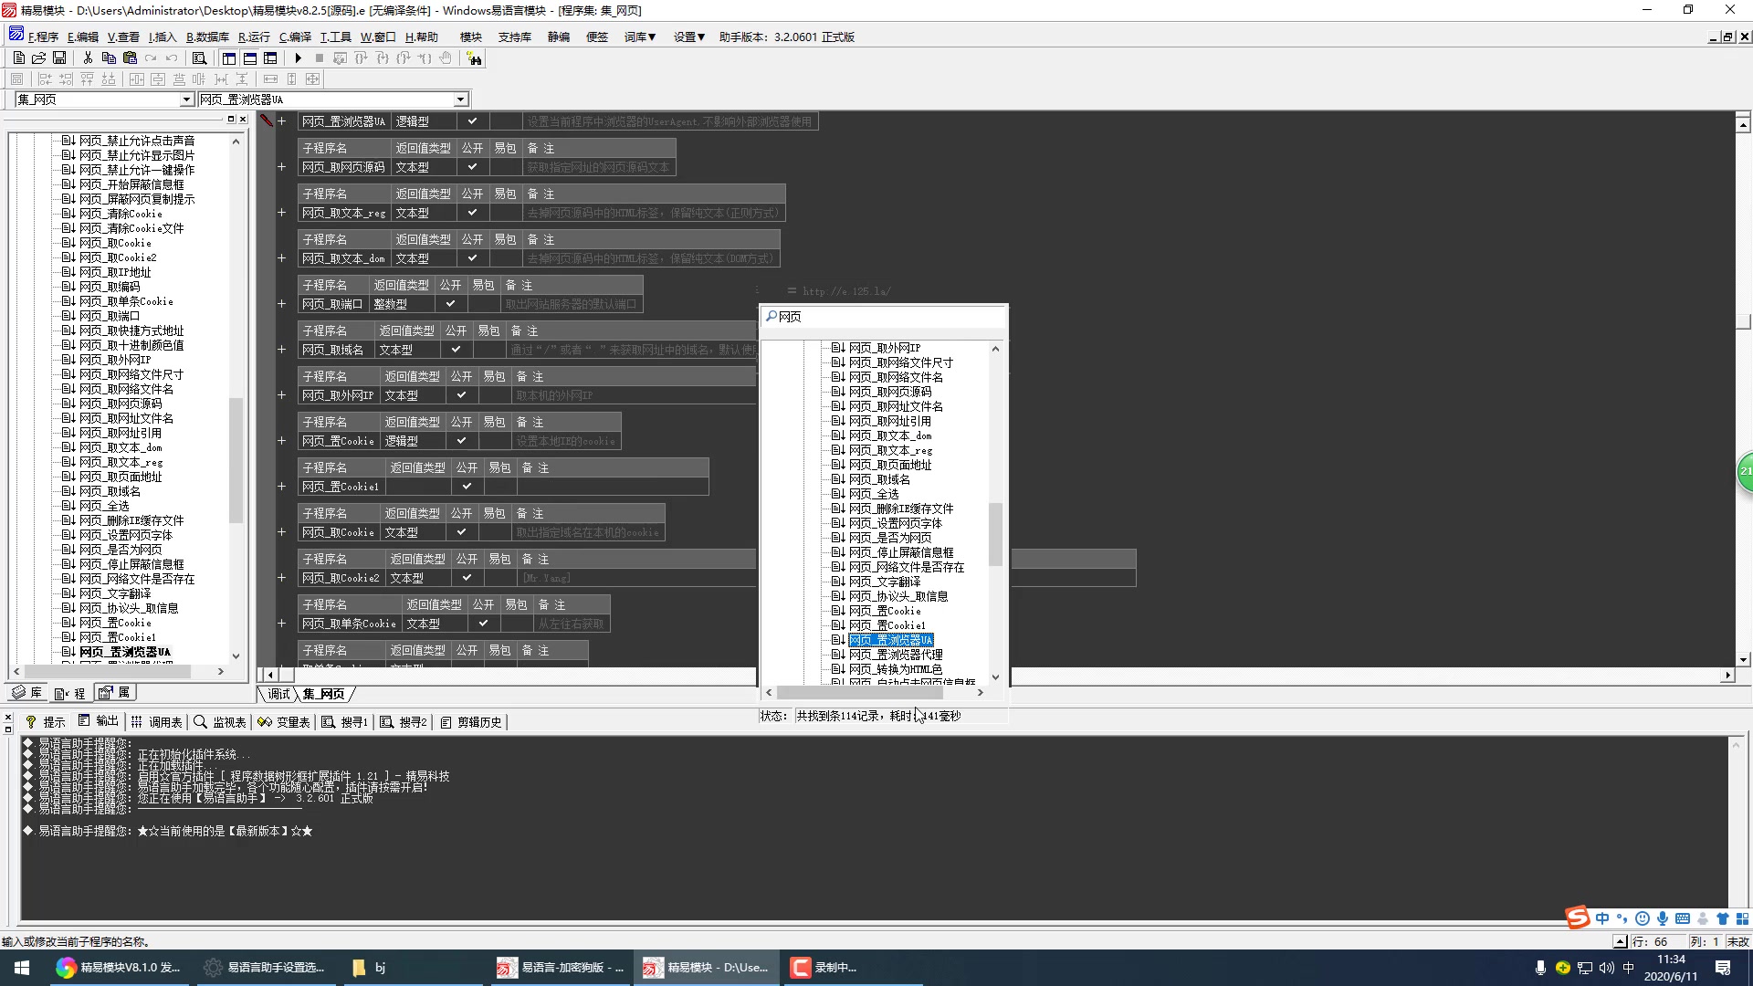Click the Cut scissors toolbar icon
The height and width of the screenshot is (986, 1753).
88,58
